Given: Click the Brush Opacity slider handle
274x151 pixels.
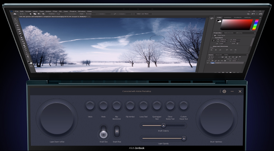Looking at the screenshot, I should (163, 125).
